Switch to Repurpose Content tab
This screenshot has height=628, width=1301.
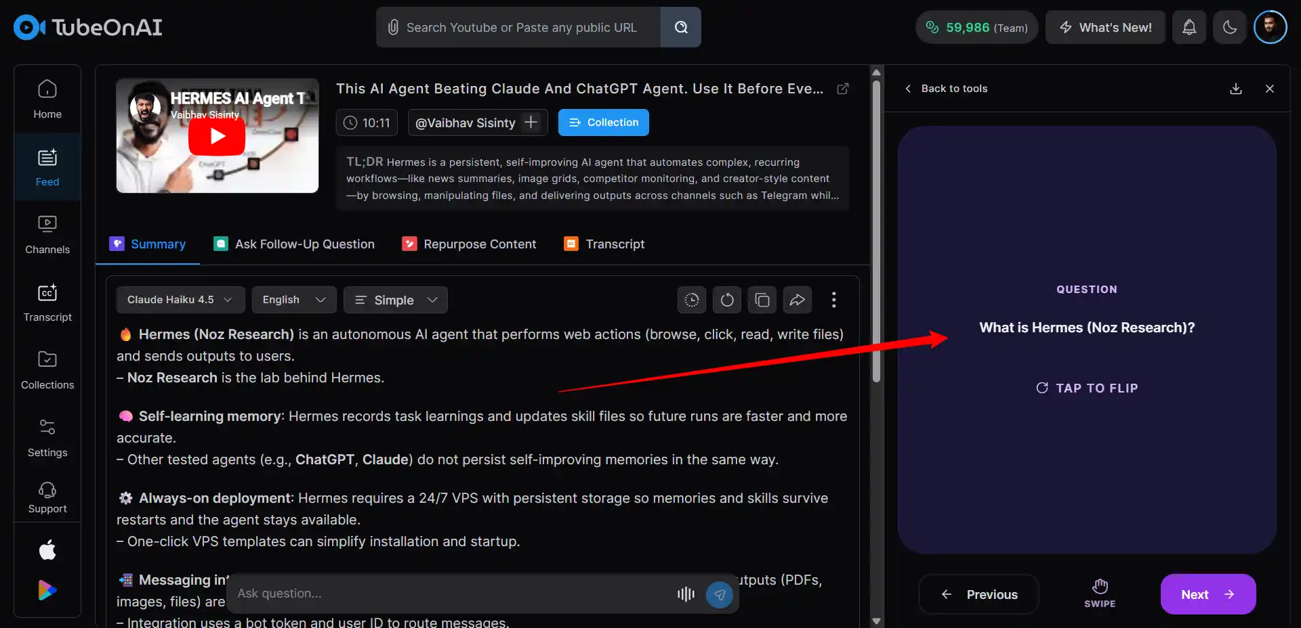(469, 244)
